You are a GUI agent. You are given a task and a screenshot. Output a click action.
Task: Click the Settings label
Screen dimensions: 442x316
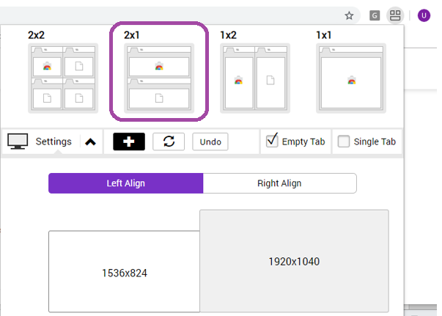(54, 142)
